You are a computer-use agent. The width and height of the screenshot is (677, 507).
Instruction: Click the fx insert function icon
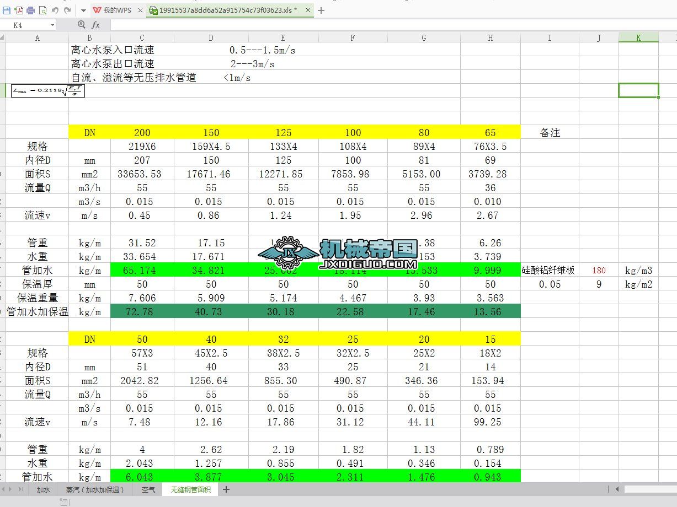point(95,25)
